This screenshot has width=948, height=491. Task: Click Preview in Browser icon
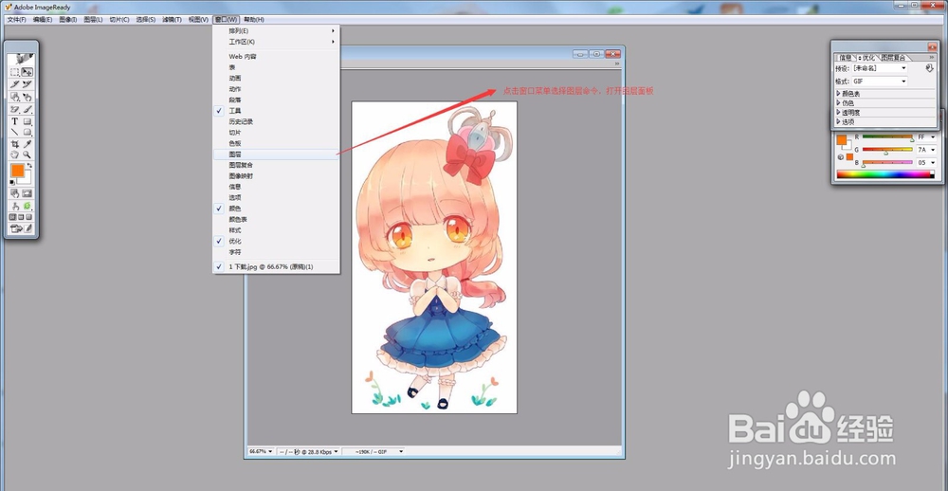point(27,206)
